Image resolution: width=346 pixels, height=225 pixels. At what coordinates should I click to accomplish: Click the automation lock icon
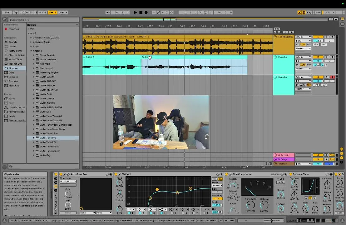pos(291,32)
